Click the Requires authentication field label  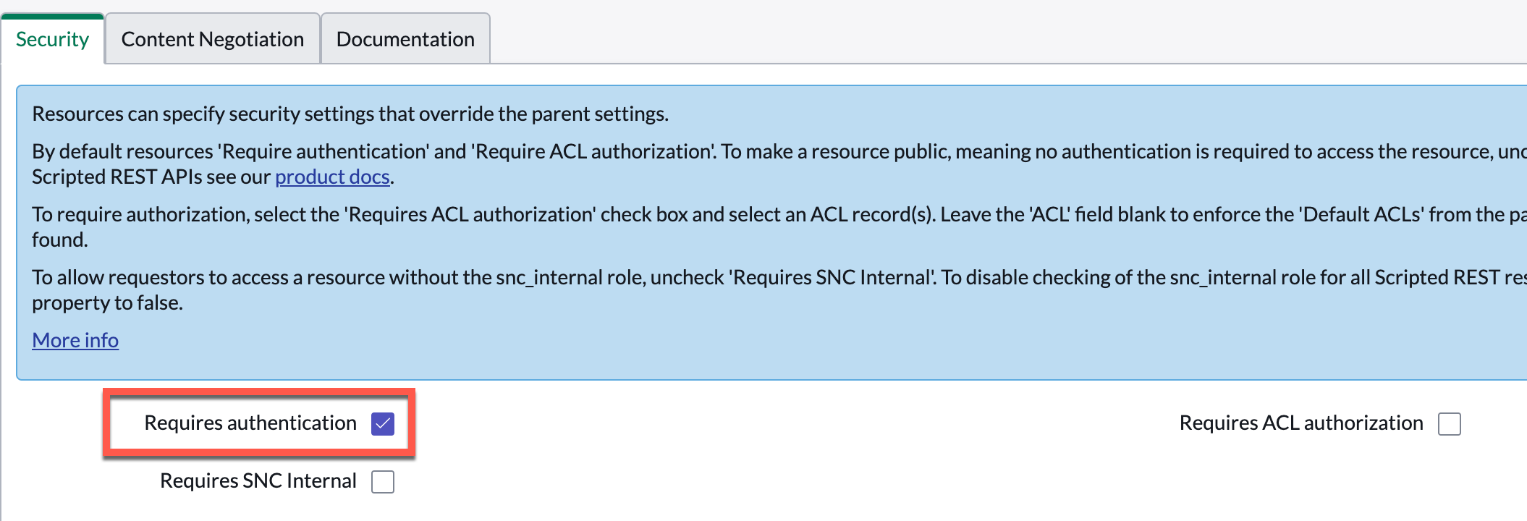250,423
